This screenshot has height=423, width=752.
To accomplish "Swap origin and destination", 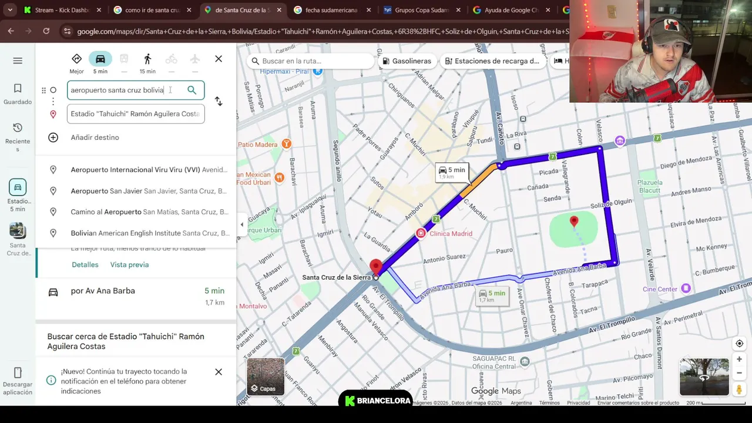I will click(x=219, y=101).
